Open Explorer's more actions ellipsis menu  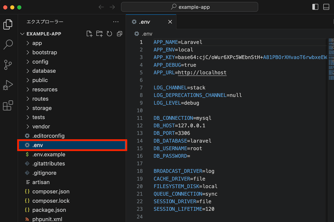116,22
